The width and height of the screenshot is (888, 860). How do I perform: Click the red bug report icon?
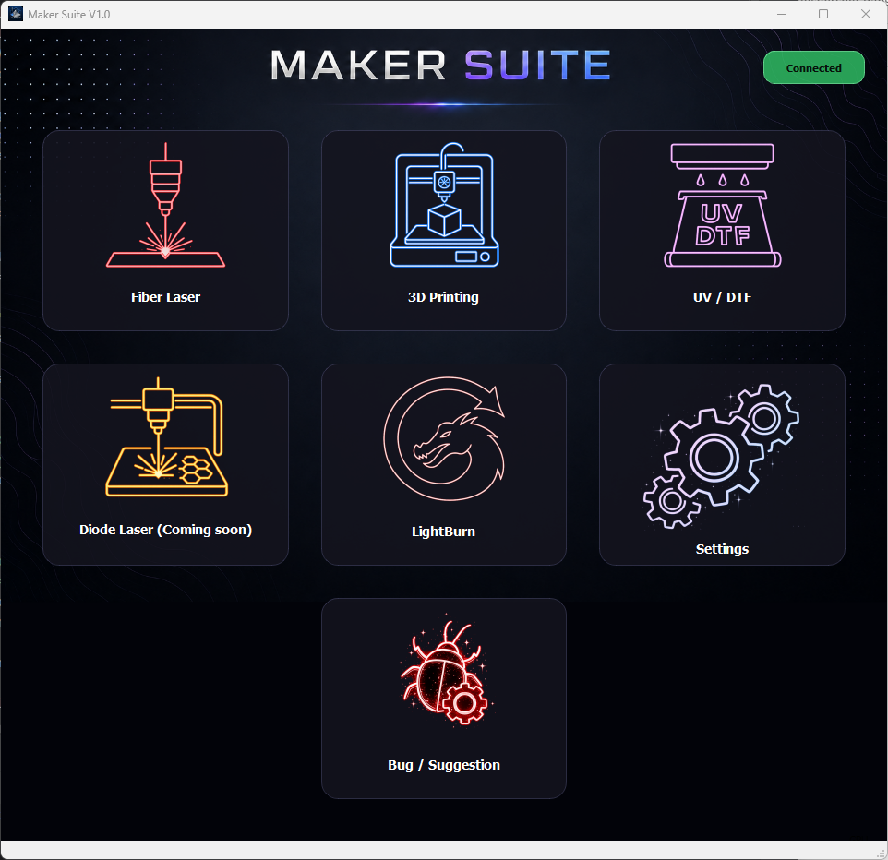[x=444, y=672]
